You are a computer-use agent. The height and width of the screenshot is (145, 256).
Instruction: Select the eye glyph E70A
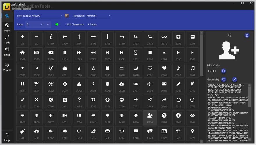(192, 117)
